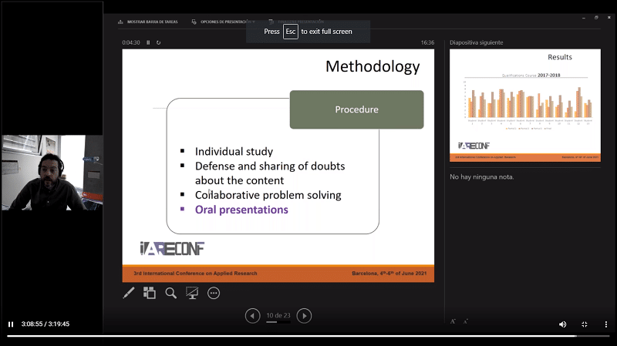Pause the presentation timer

[148, 42]
